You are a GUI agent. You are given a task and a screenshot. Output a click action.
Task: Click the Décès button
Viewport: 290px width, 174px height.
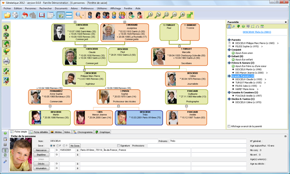[41, 164]
